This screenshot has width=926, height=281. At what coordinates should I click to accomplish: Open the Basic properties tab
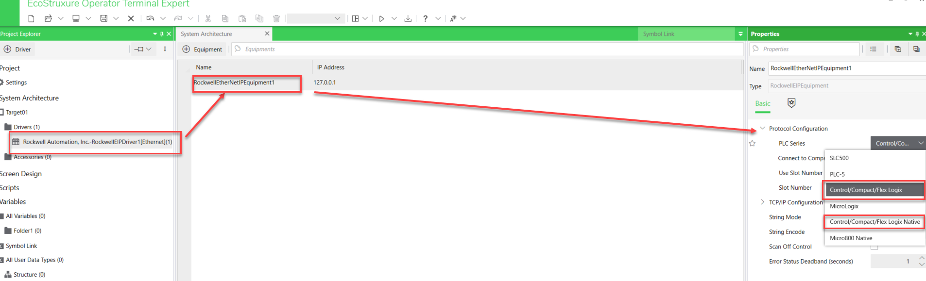(762, 103)
